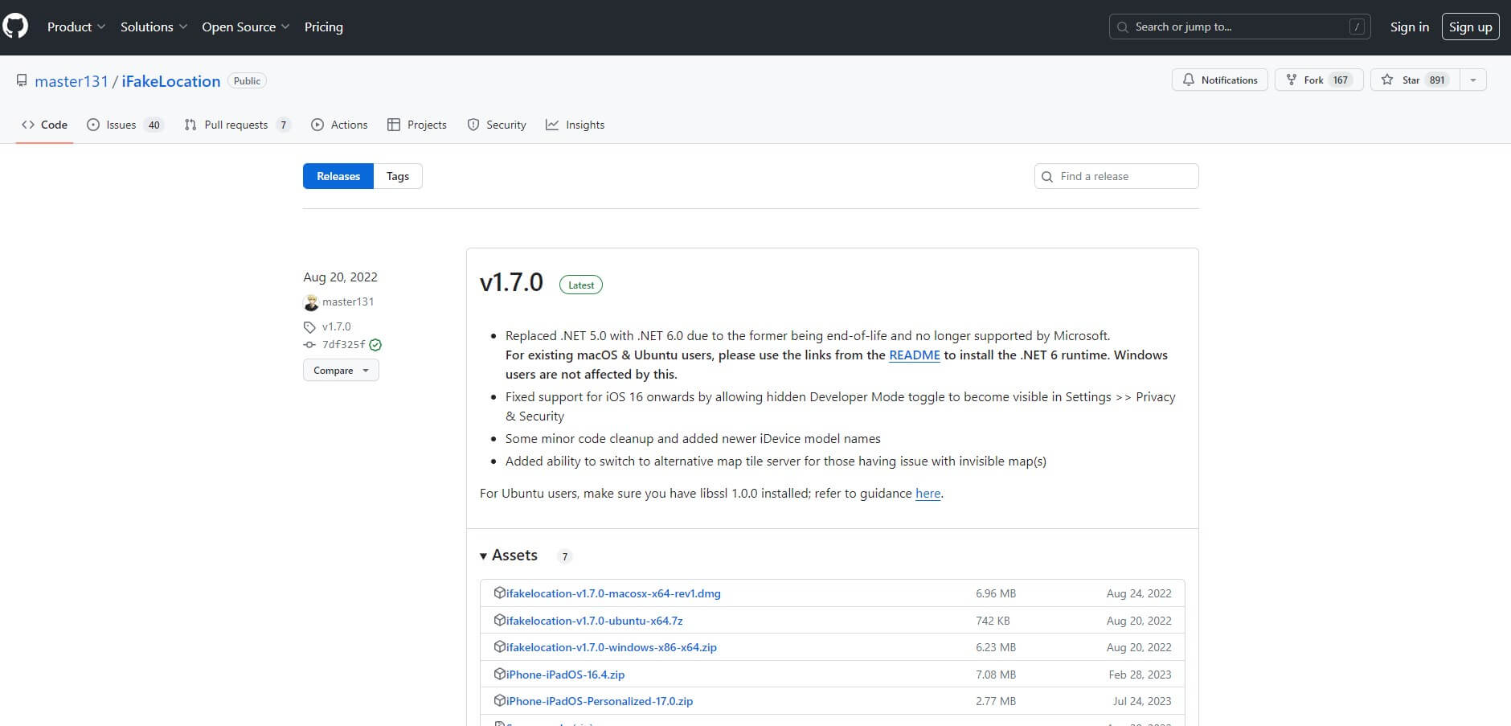Open the Open Source menu

tap(245, 27)
